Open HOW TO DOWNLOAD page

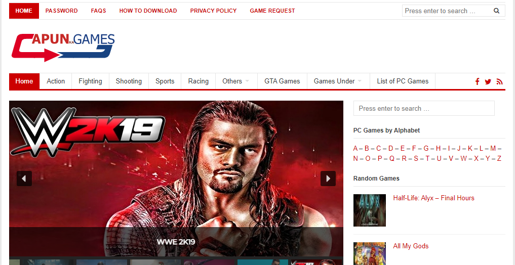[x=148, y=11]
